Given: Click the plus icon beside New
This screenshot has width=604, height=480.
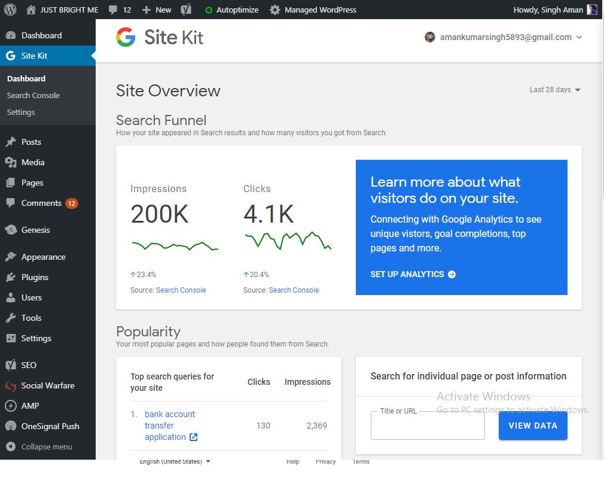Looking at the screenshot, I should (146, 10).
